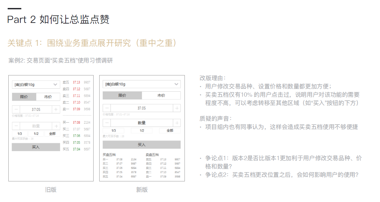
Task: Expand [南]白银10g dropdown in 新版 mockup
Action: (142, 84)
